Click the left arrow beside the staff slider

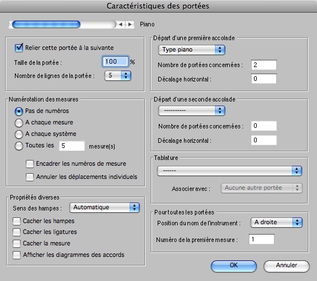[121, 25]
